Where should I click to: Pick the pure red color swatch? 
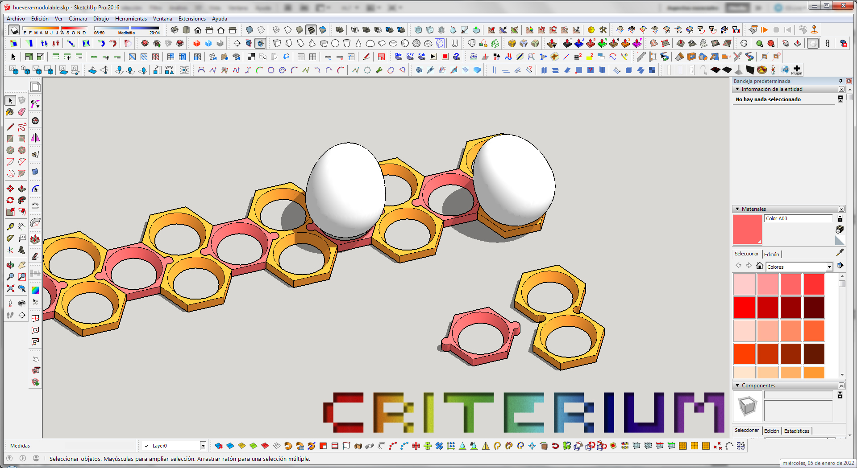tap(744, 308)
